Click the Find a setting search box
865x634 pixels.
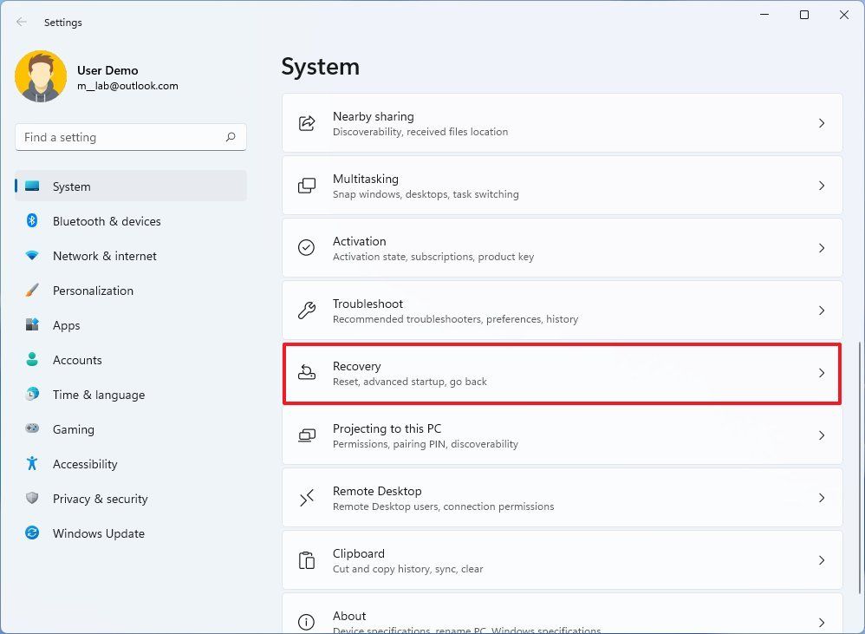click(121, 137)
